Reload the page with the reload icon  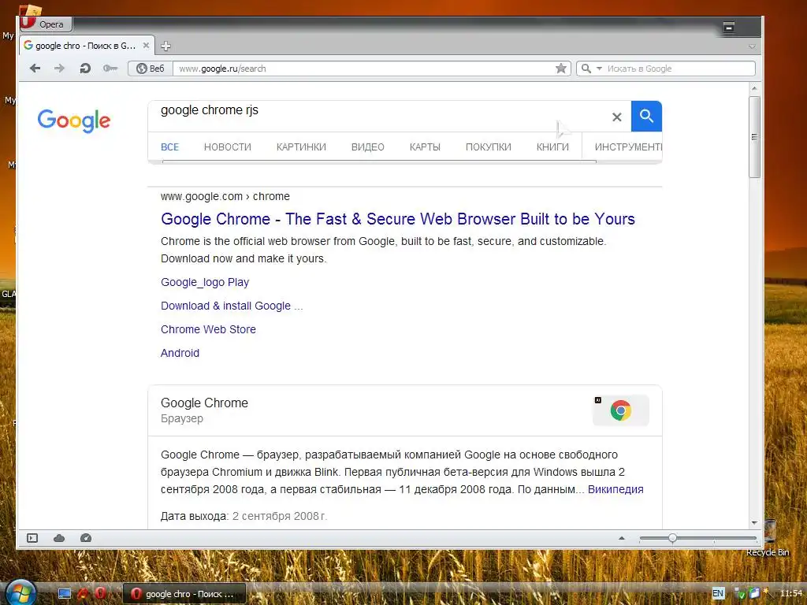[85, 69]
